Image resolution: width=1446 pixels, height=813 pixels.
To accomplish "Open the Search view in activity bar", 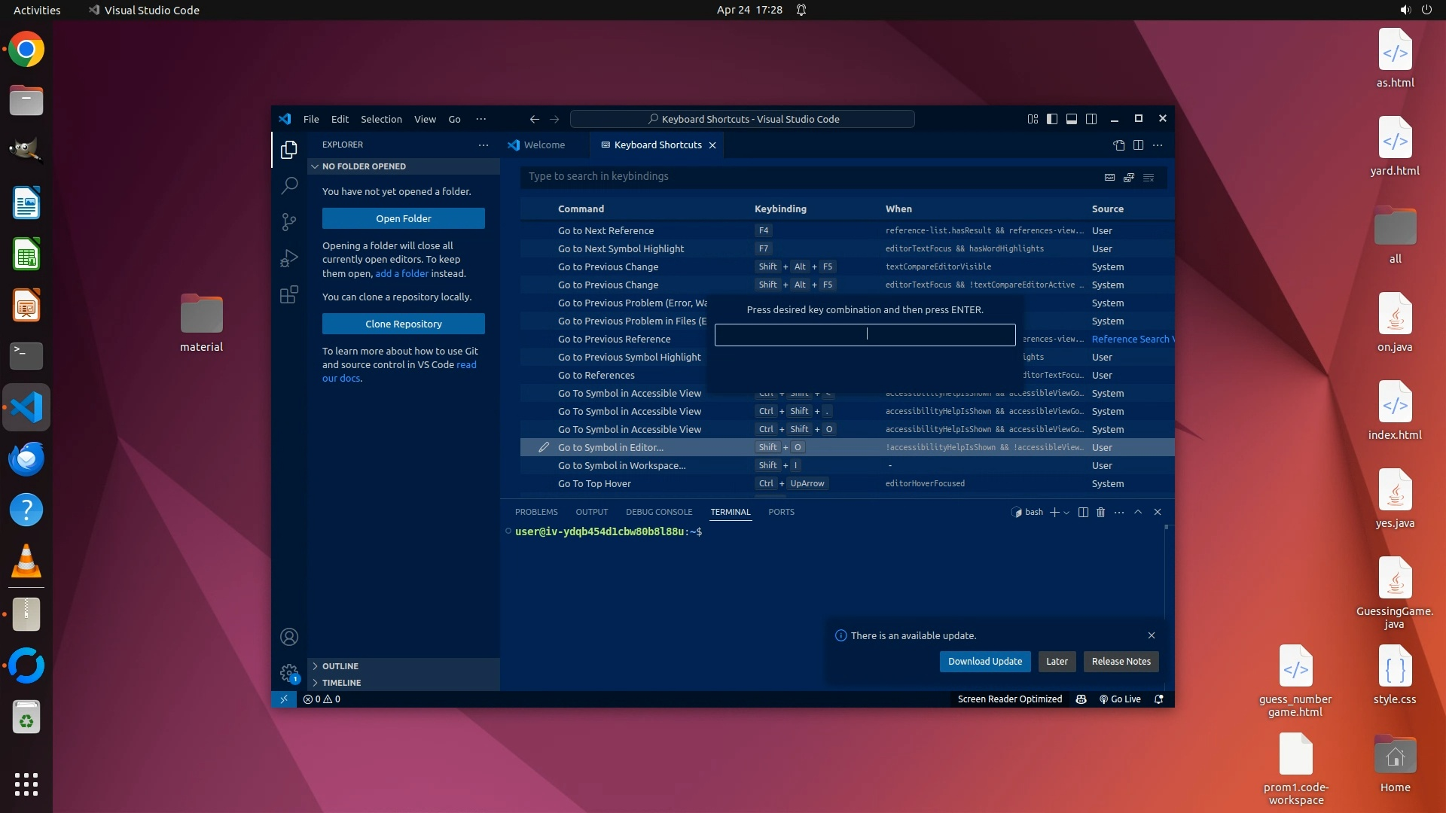I will tap(289, 185).
